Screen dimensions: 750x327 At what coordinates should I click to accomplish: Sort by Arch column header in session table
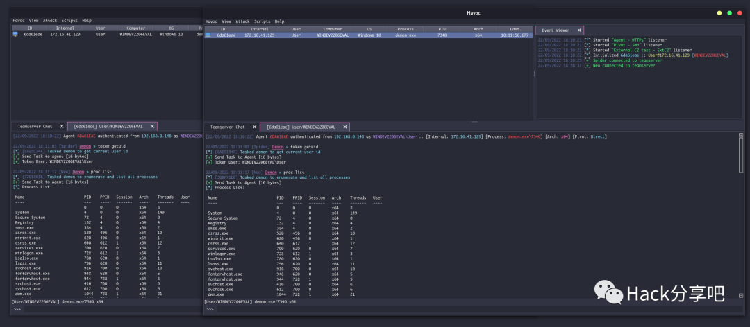point(478,30)
